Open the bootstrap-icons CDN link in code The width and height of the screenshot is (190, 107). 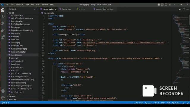pyautogui.click(x=124, y=43)
